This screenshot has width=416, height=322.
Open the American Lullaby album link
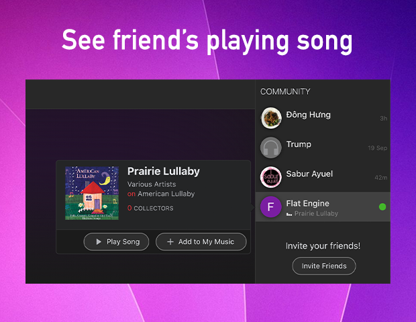166,194
